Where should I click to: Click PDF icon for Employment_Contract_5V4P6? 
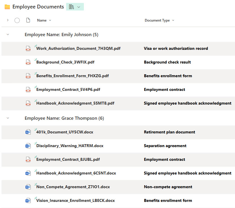click(x=28, y=89)
